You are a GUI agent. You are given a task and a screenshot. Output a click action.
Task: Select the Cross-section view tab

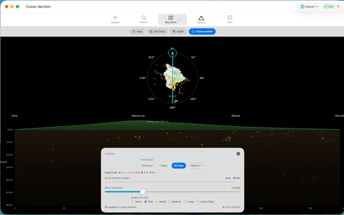[202, 32]
